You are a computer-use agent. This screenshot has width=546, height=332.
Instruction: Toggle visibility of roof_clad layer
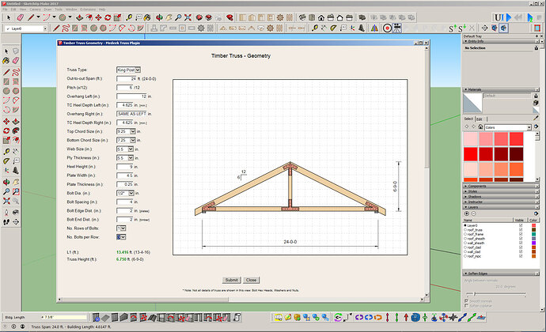[521, 247]
